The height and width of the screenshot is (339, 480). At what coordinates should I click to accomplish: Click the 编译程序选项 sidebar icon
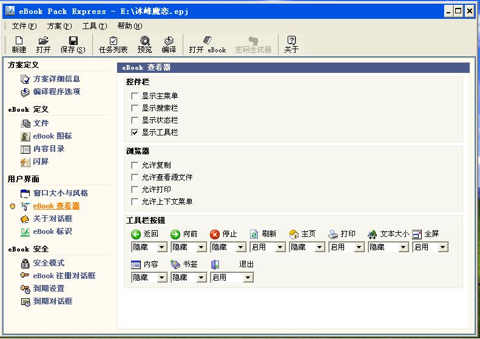tap(25, 92)
